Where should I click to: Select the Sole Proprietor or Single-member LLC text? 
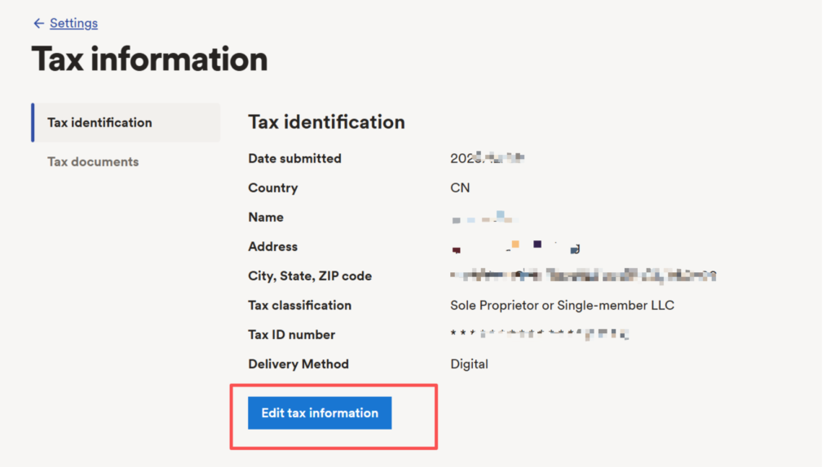(562, 306)
